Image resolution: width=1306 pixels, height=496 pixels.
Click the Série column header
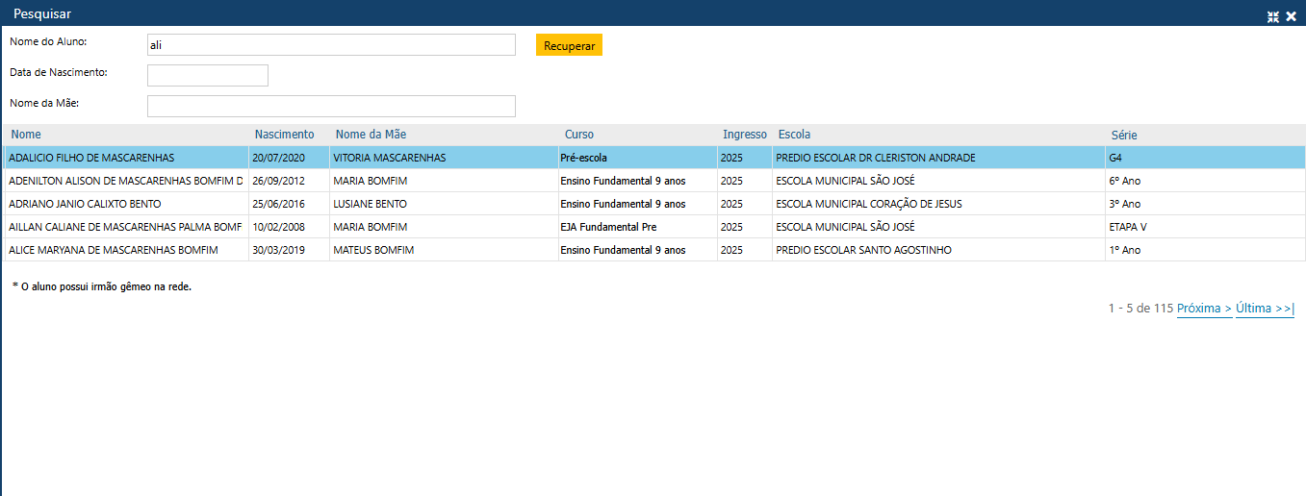pyautogui.click(x=1124, y=135)
